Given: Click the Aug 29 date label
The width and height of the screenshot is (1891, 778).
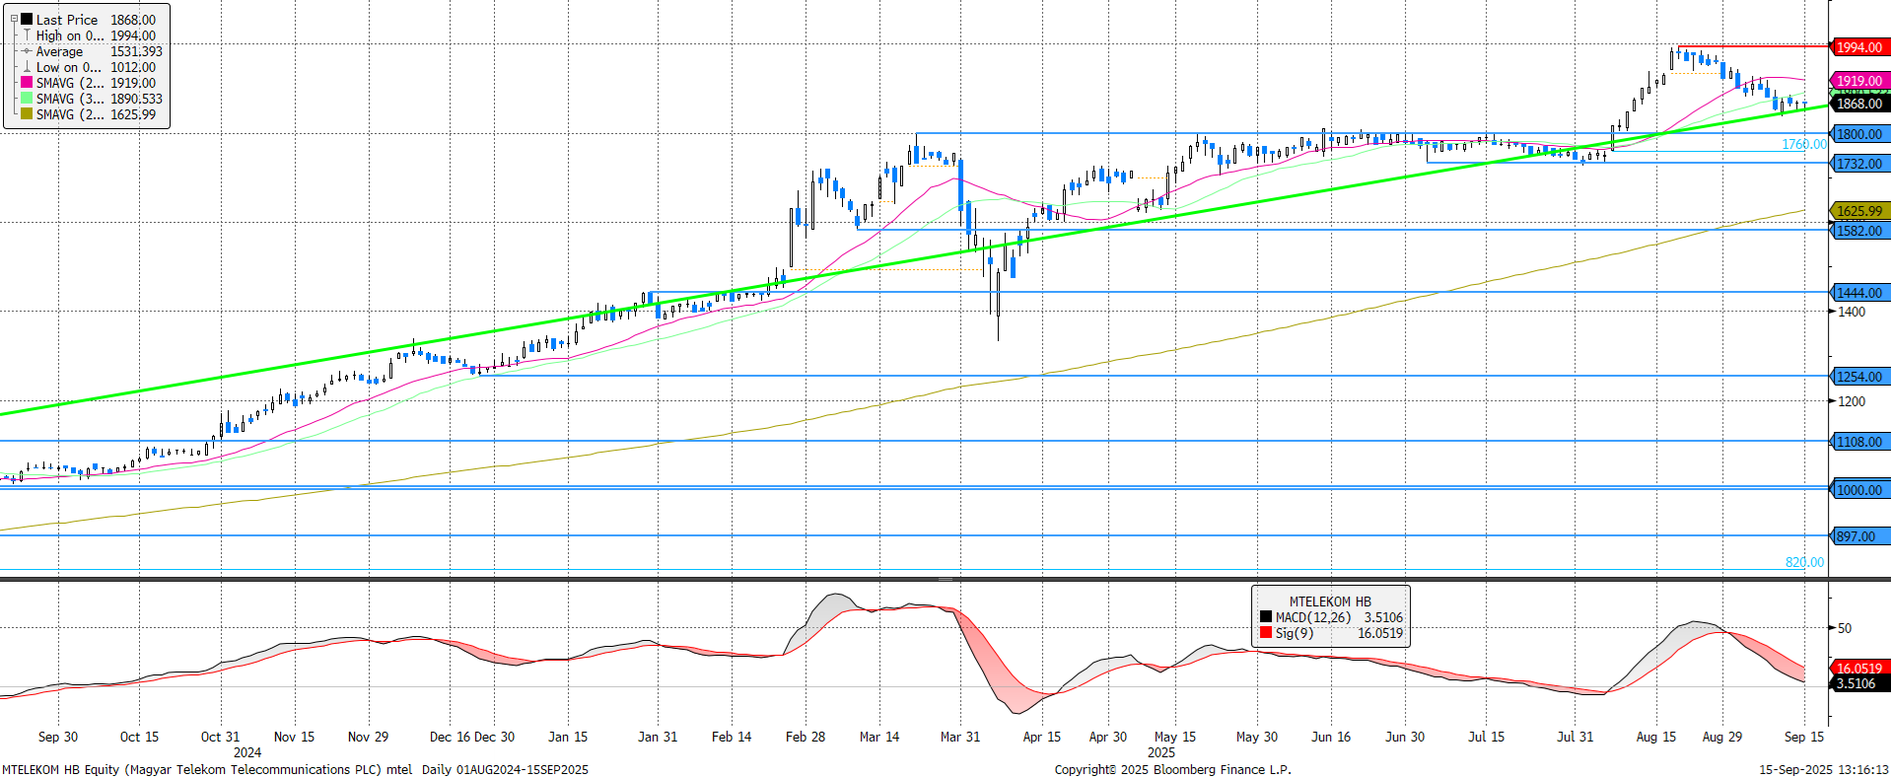Looking at the screenshot, I should (1722, 737).
